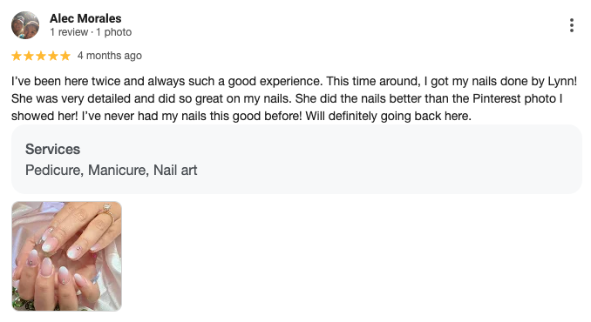This screenshot has width=591, height=322.
Task: Click the '1 review · 1 photo' text
Action: pos(91,32)
